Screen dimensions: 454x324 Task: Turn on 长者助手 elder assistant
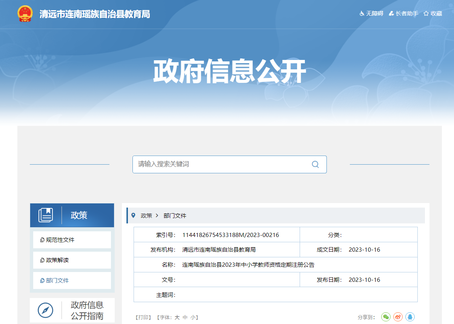[403, 14]
